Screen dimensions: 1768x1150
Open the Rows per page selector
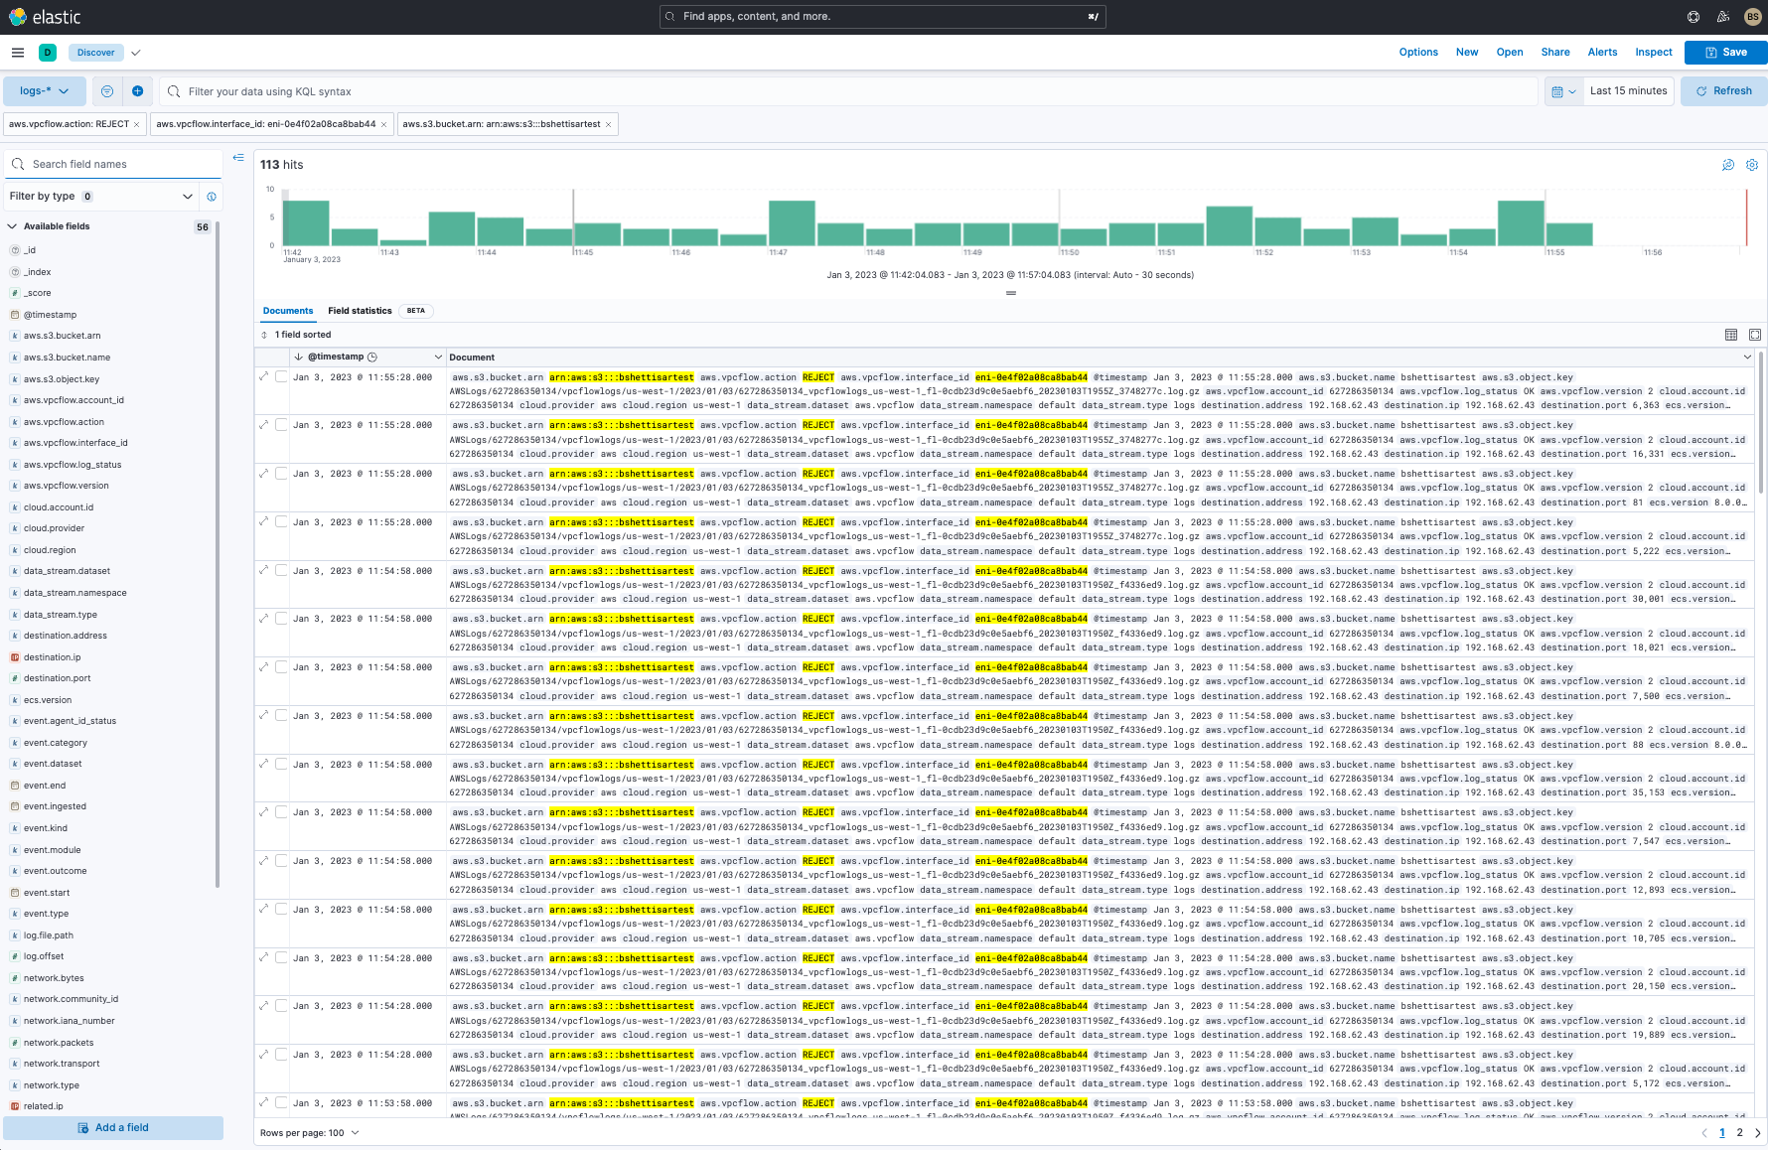[310, 1132]
